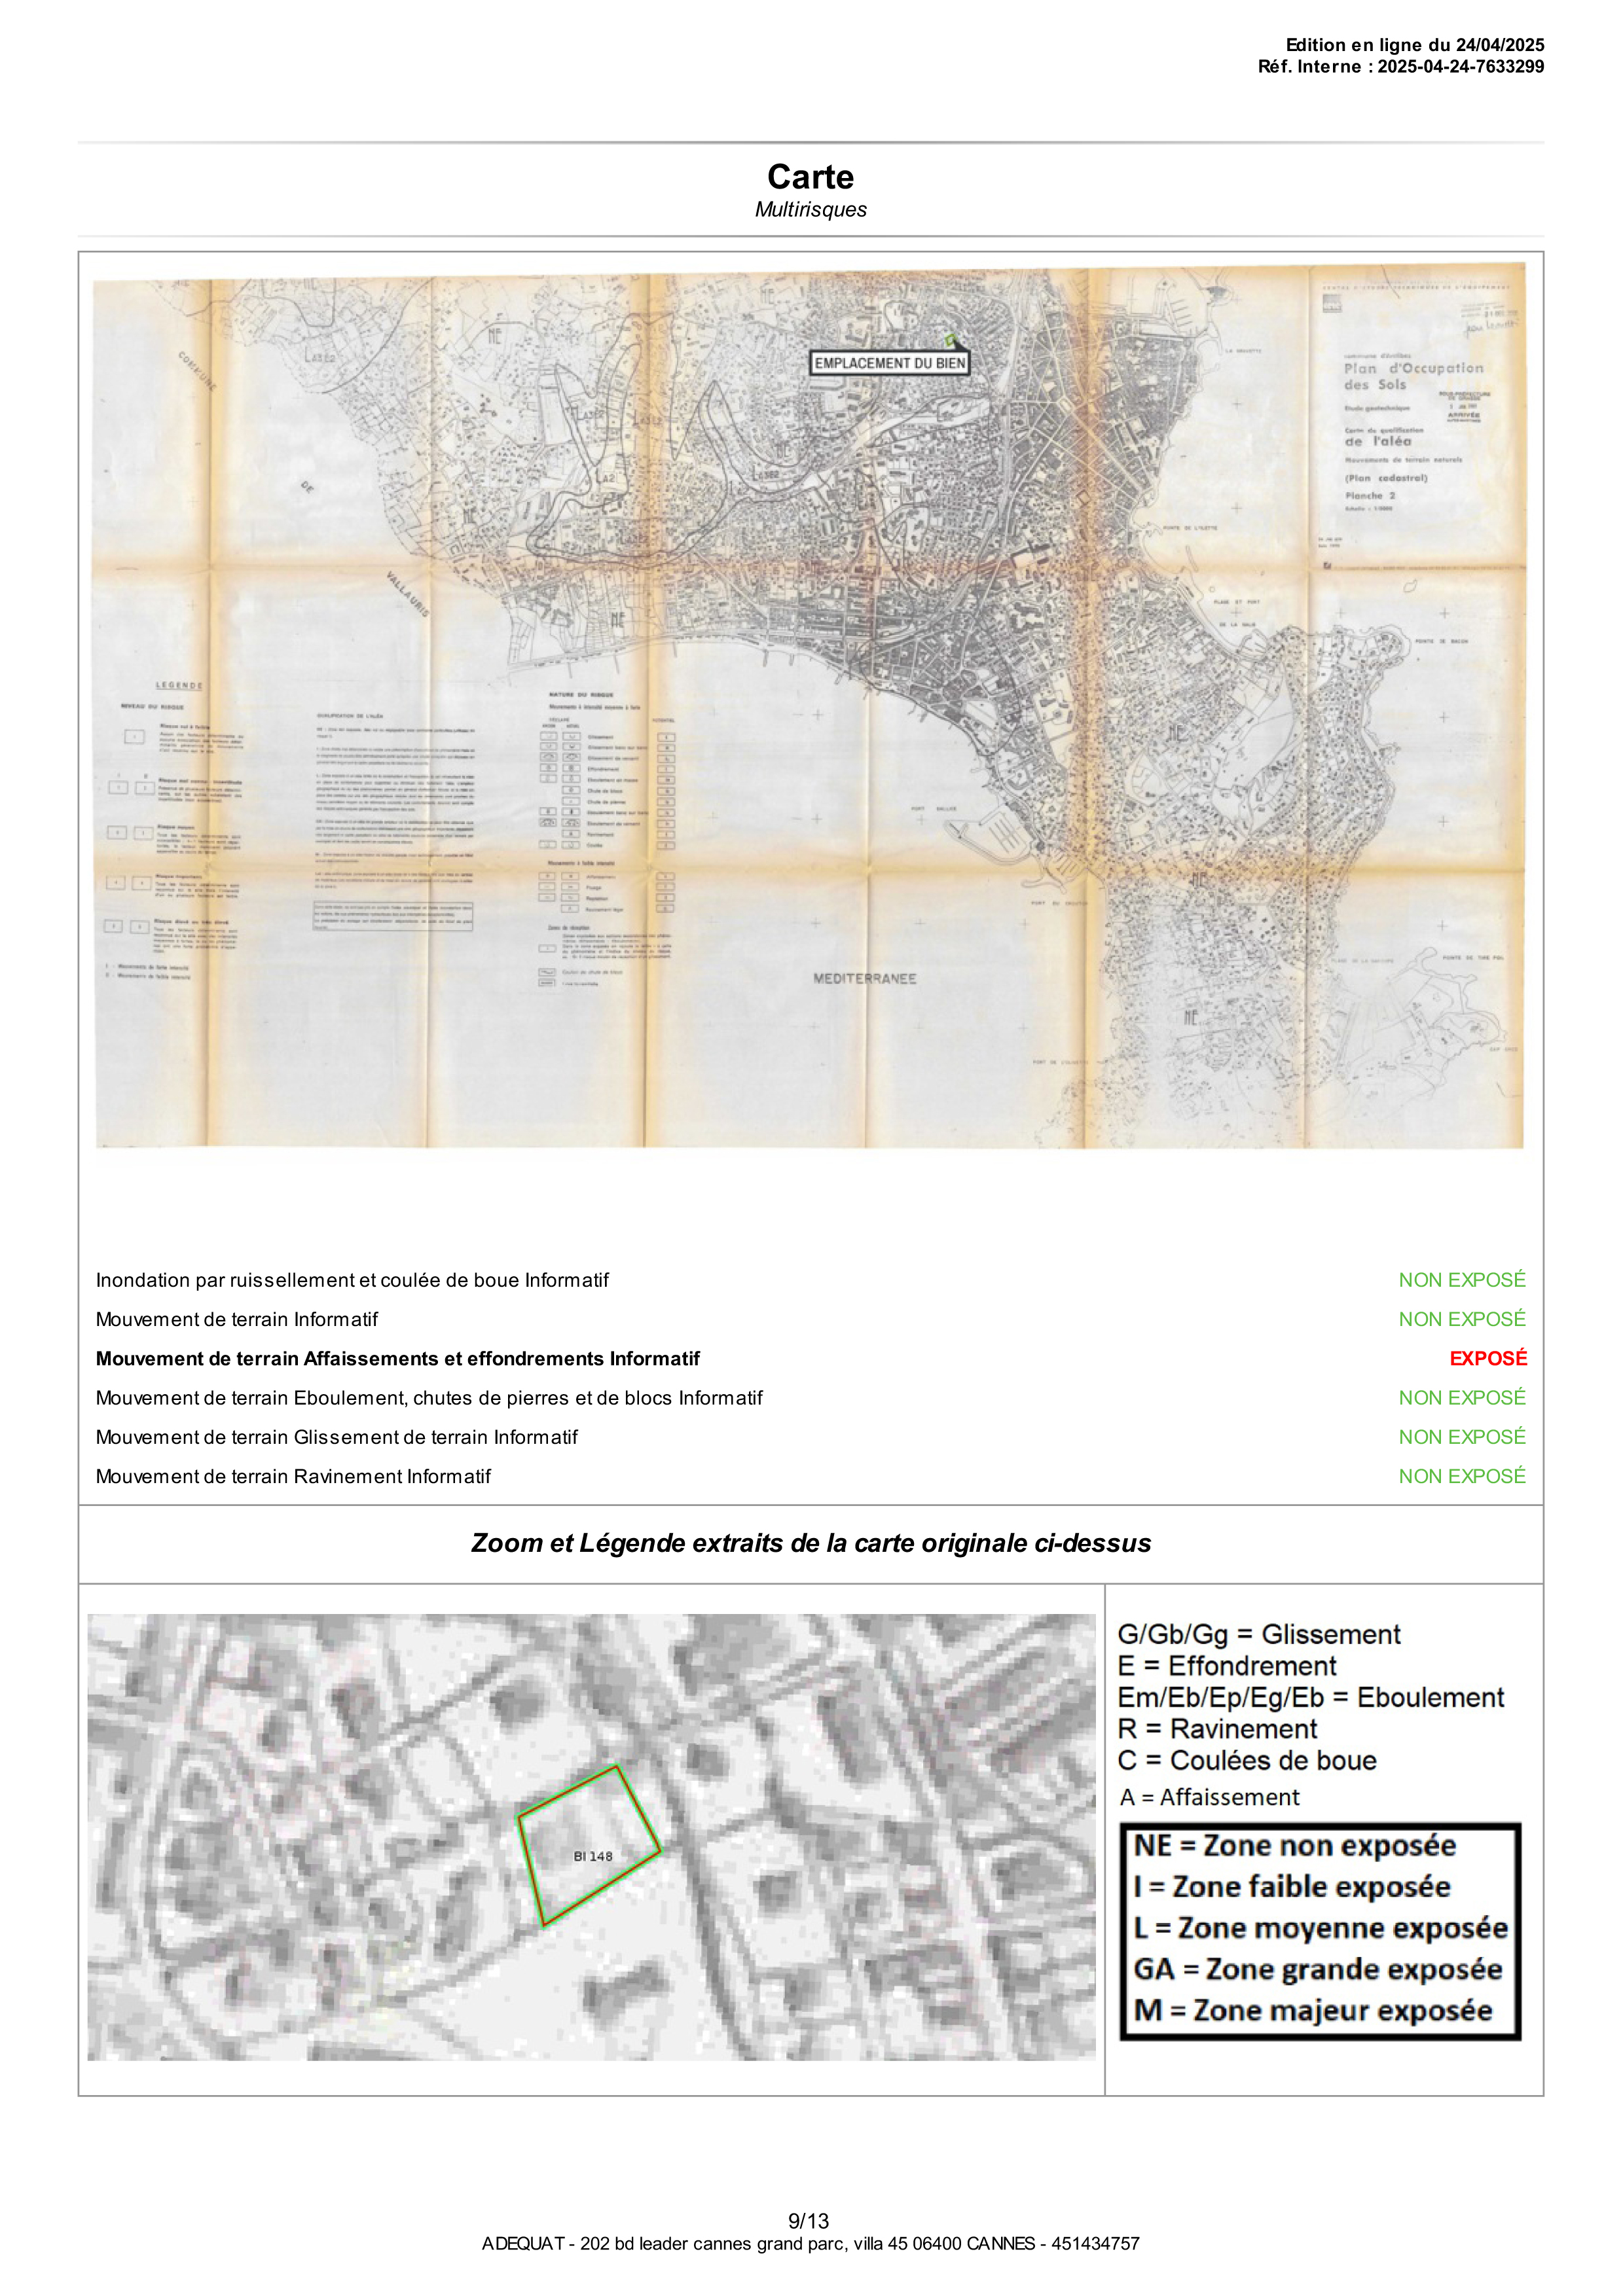Click 'E = Effondrement' legend entry
Screen dimensions: 1623x2296
pos(1227,1666)
